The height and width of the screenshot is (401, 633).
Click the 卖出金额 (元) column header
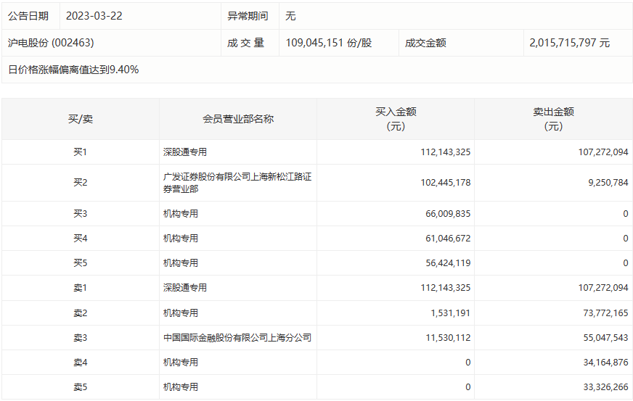[553, 119]
